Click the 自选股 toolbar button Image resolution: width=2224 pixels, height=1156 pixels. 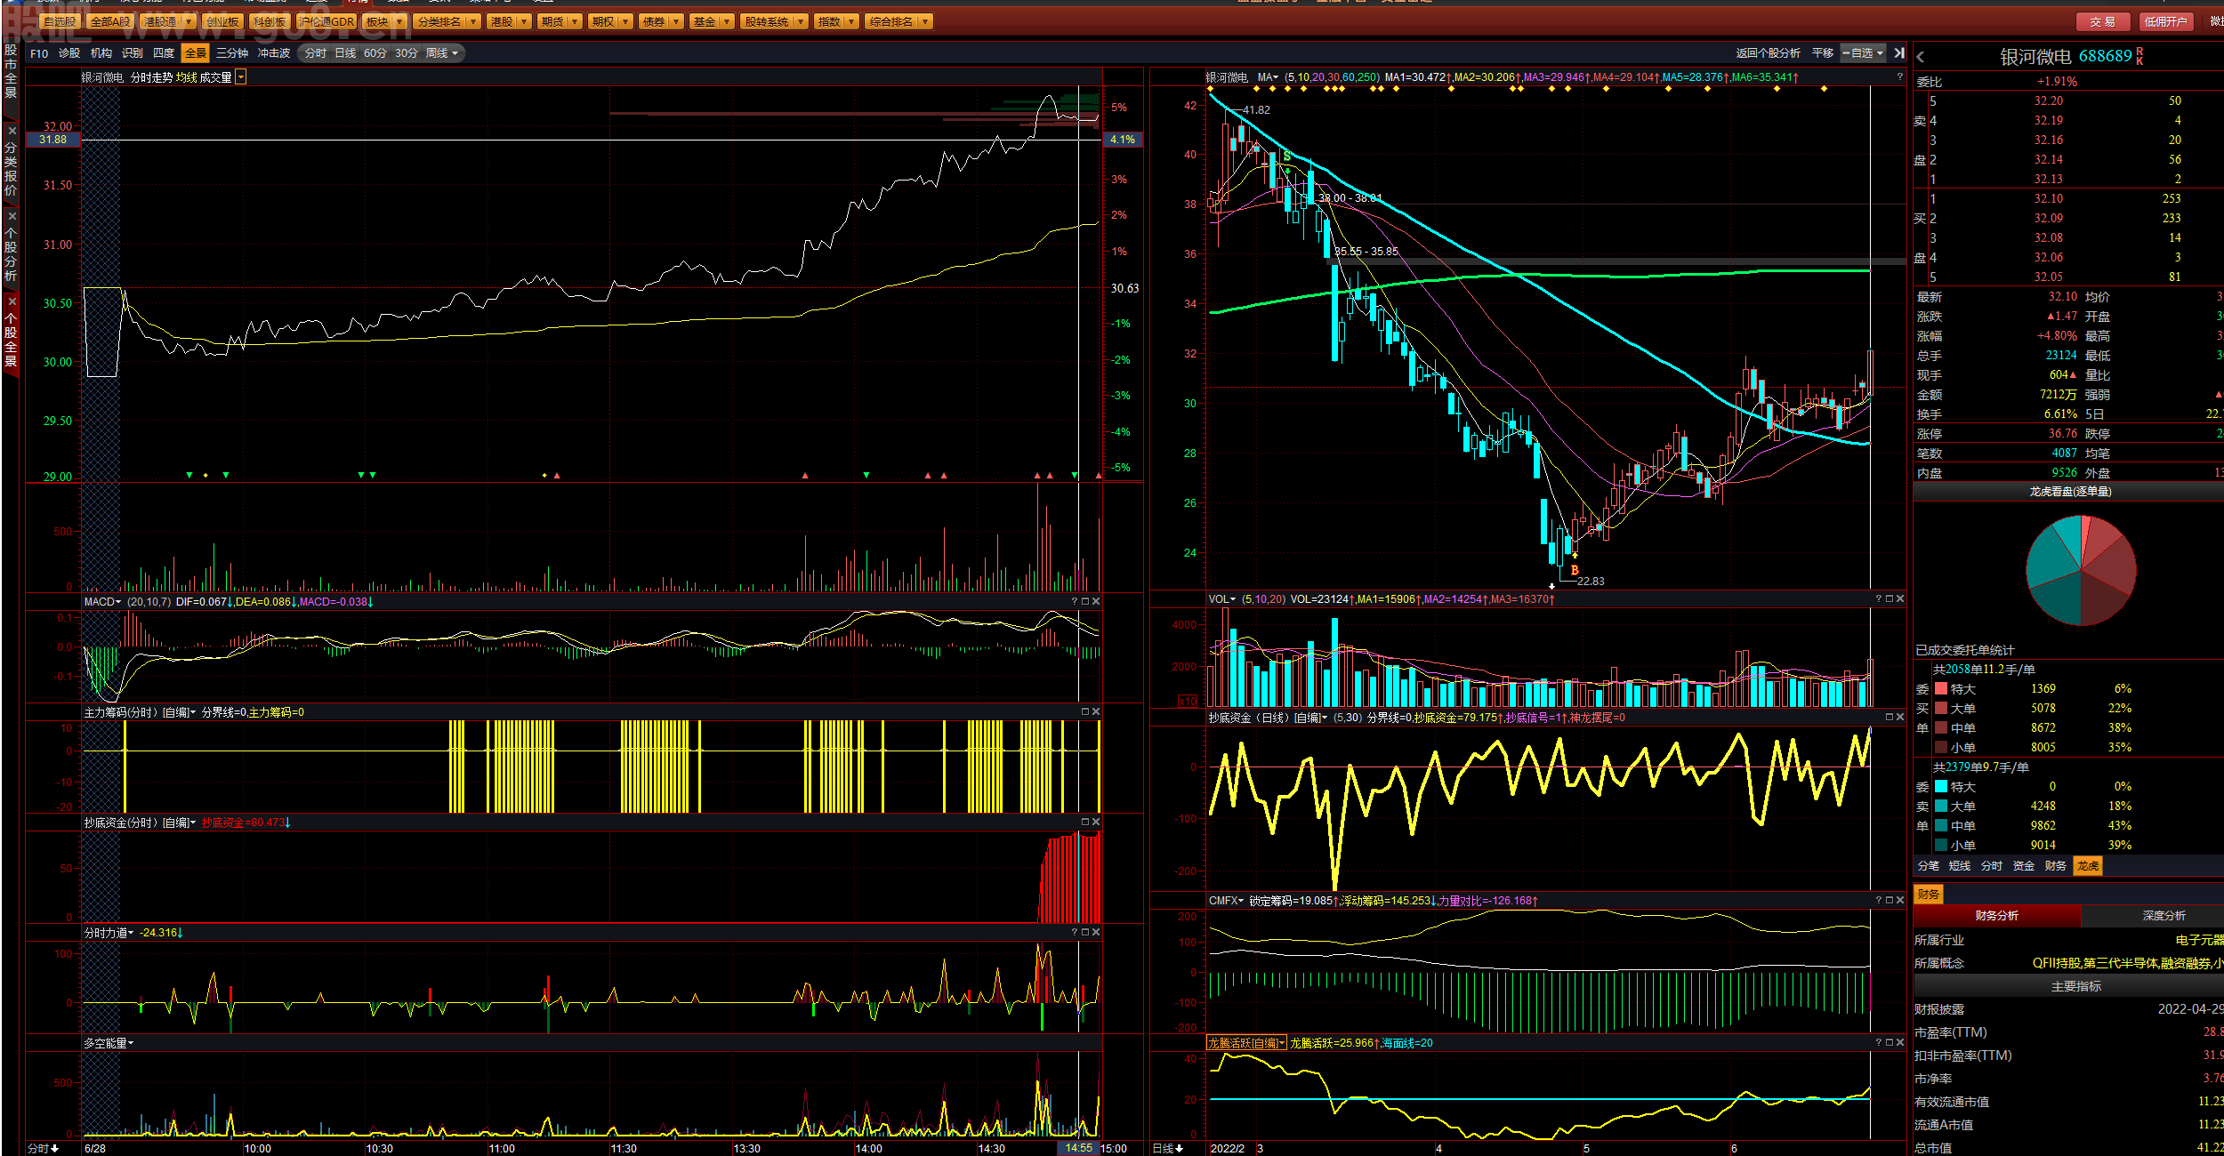pyautogui.click(x=60, y=21)
